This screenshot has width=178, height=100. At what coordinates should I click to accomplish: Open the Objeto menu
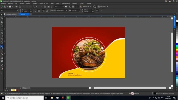(x=28, y=4)
